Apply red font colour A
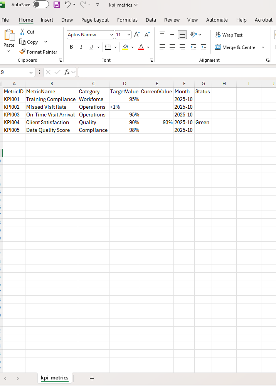Viewport: 276px width, 386px height. 141,47
